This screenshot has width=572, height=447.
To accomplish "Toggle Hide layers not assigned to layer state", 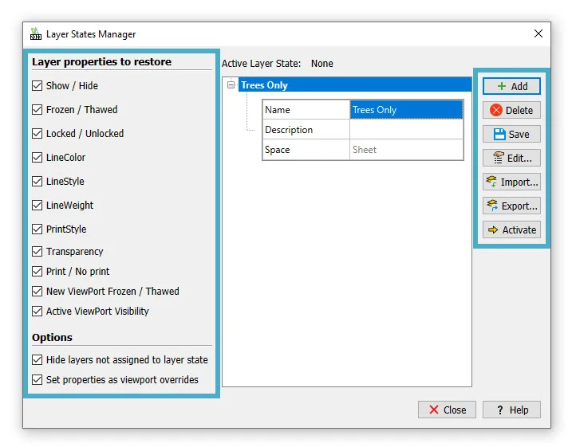I will pyautogui.click(x=37, y=360).
